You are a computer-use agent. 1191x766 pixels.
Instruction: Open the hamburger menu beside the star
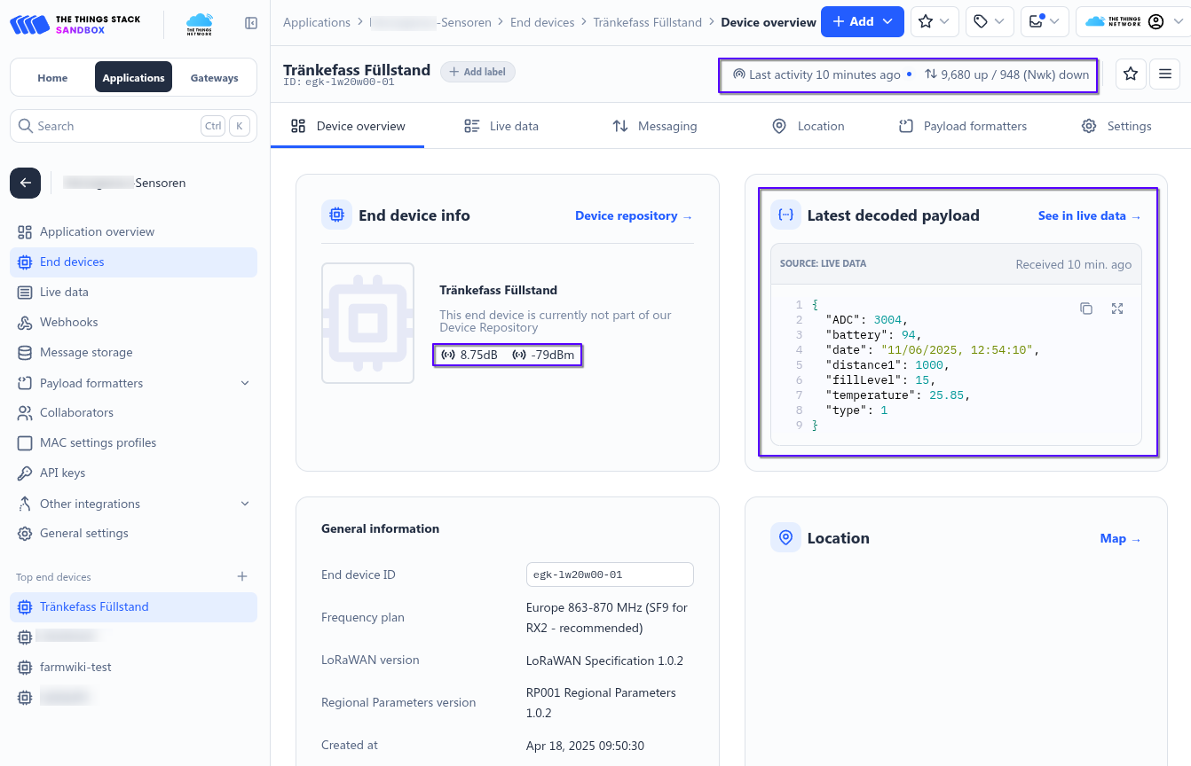pyautogui.click(x=1164, y=74)
